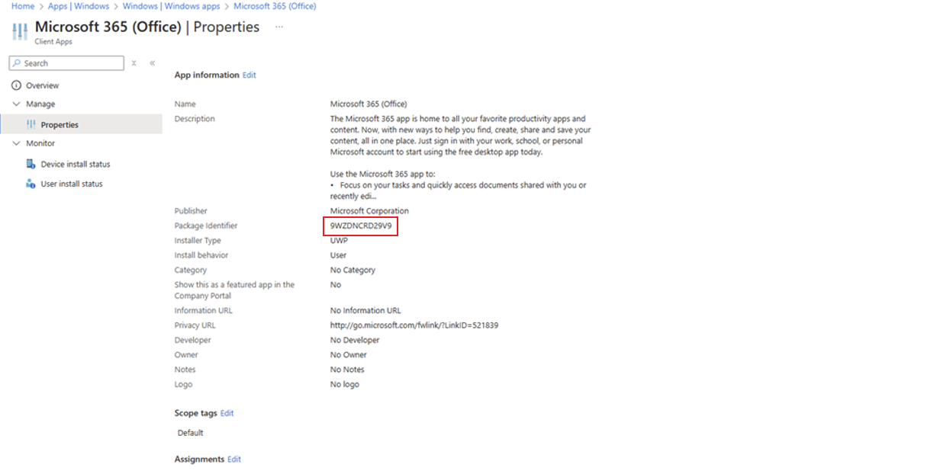Click the Device install status icon
Image resolution: width=937 pixels, height=474 pixels.
(31, 164)
